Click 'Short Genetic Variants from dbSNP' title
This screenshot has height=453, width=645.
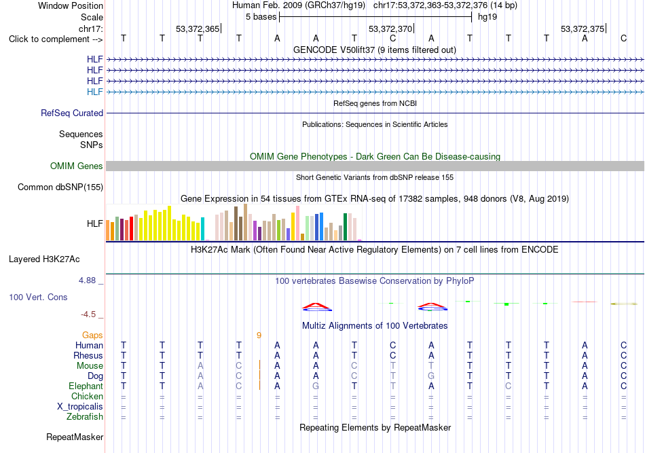pos(375,177)
